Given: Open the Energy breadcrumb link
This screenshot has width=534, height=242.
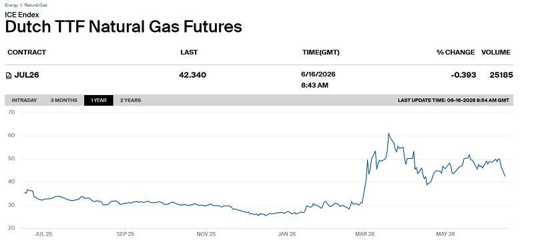Looking at the screenshot, I should 11,5.
